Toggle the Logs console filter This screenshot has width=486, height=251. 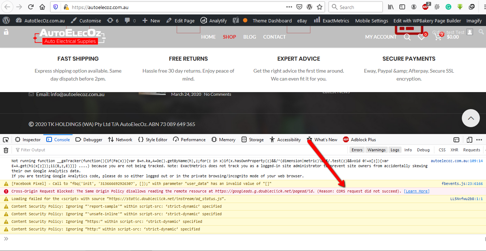(x=395, y=150)
